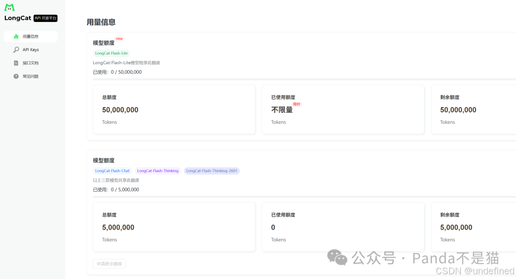Viewport: 516px width, 279px height.
Task: Click the API 开放平台 badge
Action: click(x=45, y=18)
